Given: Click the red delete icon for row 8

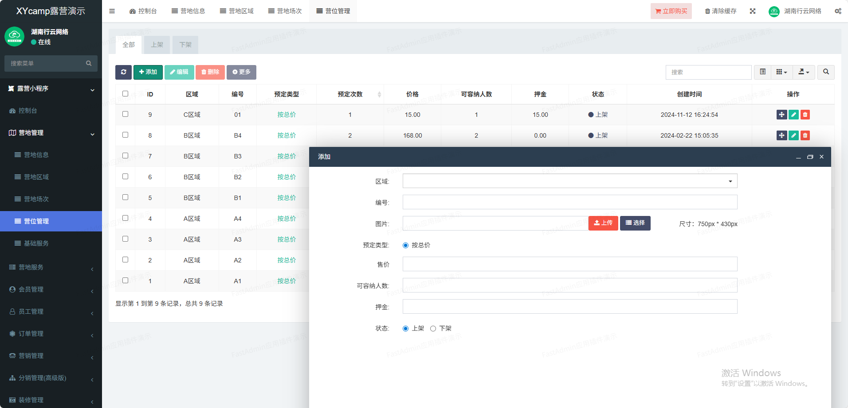Looking at the screenshot, I should [805, 135].
